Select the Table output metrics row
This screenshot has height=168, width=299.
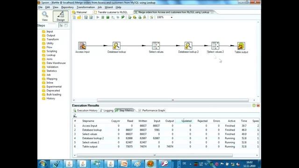click(166, 147)
